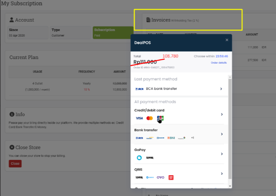Click the FREQUENCY column header

[x=86, y=72]
